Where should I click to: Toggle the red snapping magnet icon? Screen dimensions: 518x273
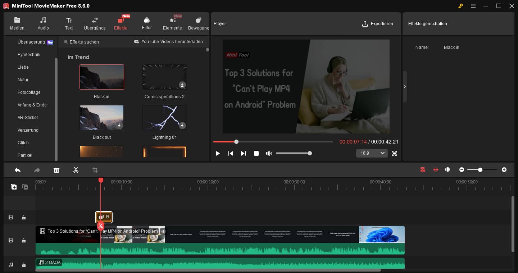(x=423, y=169)
